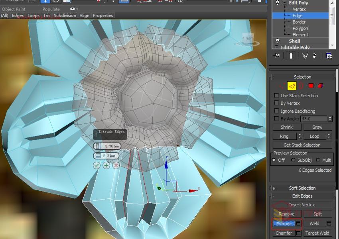This screenshot has height=239, width=339.
Task: Enable the Ignore Backfacing checkbox
Action: tap(276, 111)
